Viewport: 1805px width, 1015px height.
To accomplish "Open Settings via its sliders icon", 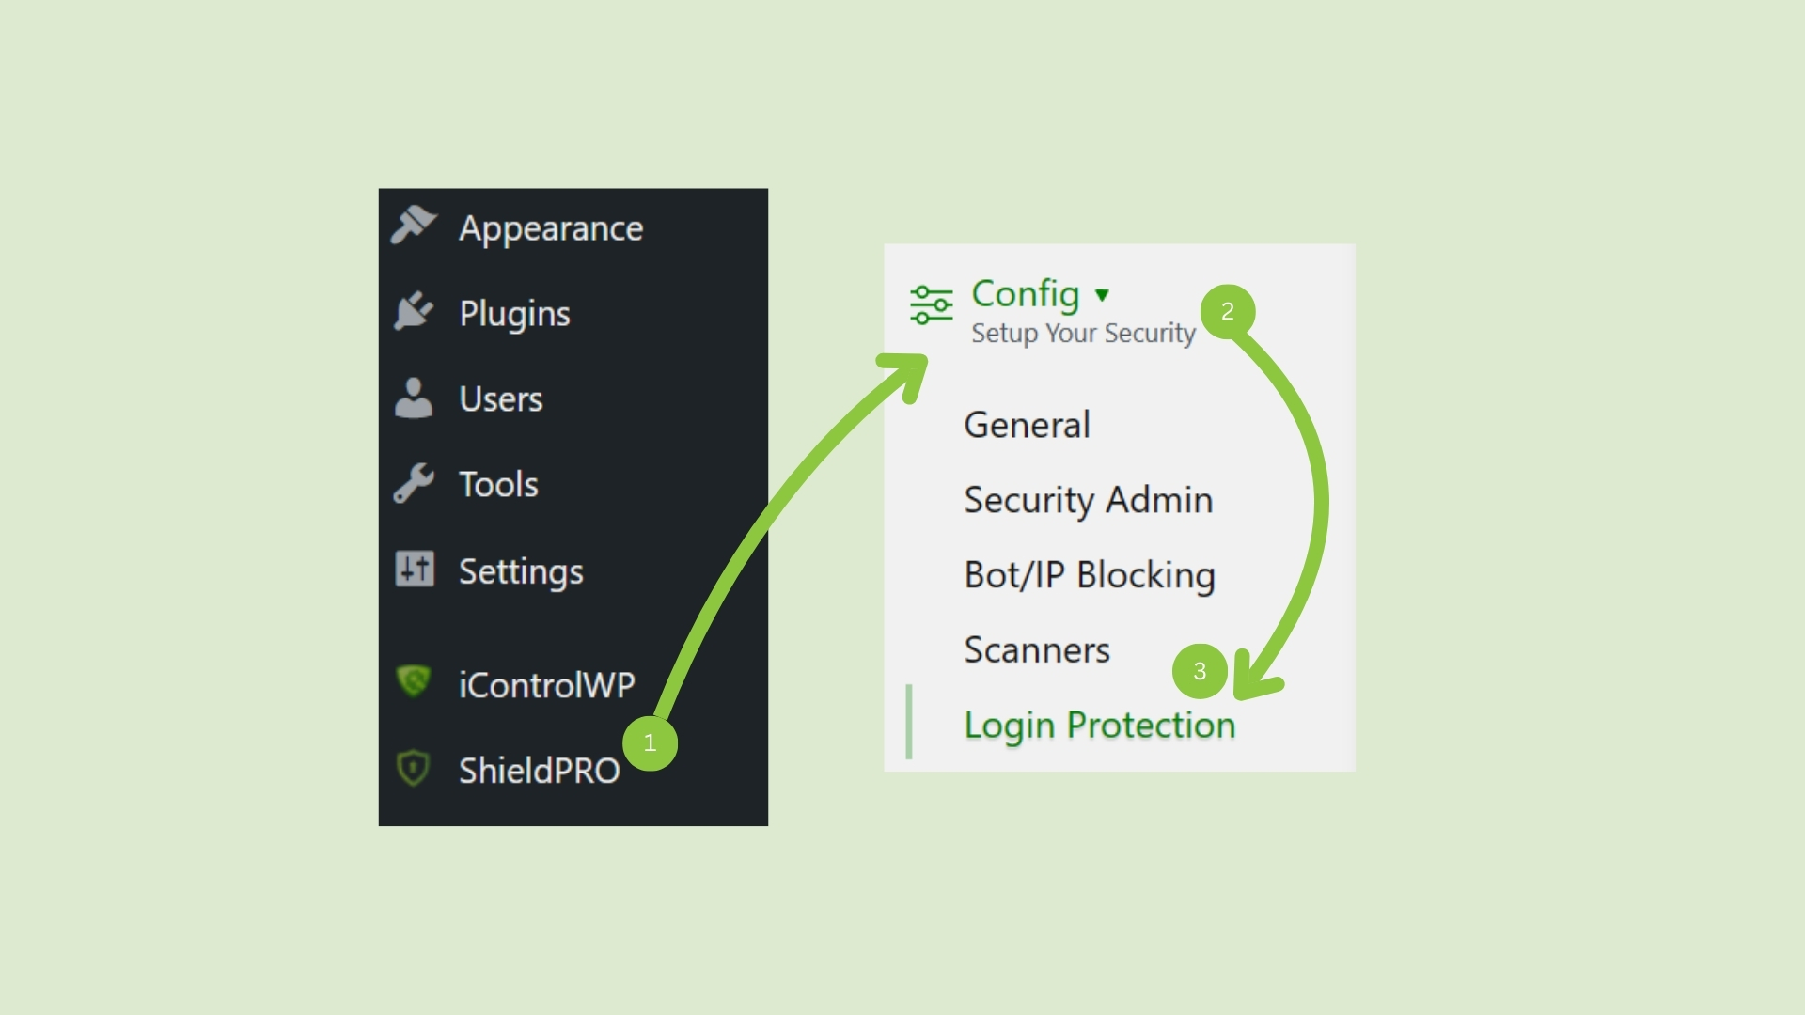I will coord(414,570).
